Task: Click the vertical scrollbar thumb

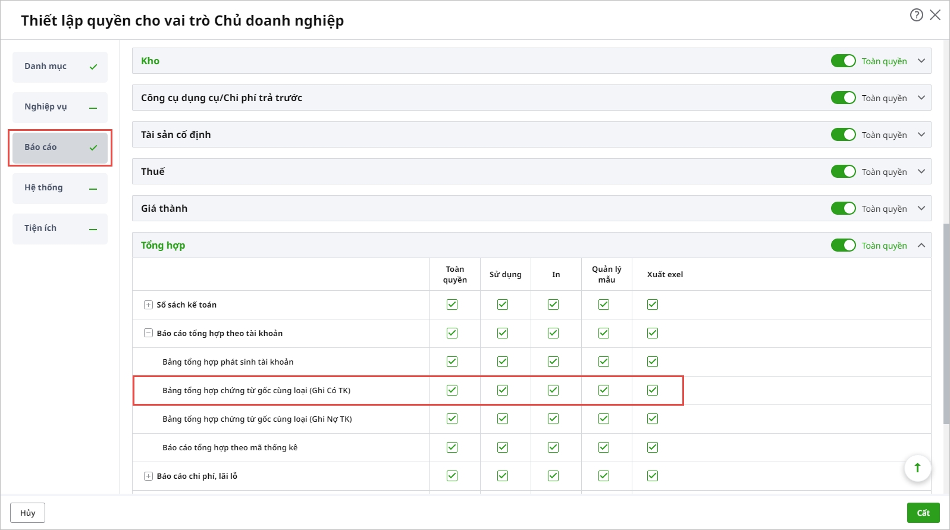Action: point(946,324)
